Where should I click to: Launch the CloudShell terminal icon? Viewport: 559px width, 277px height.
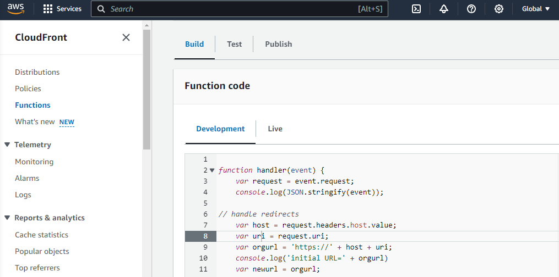click(416, 9)
